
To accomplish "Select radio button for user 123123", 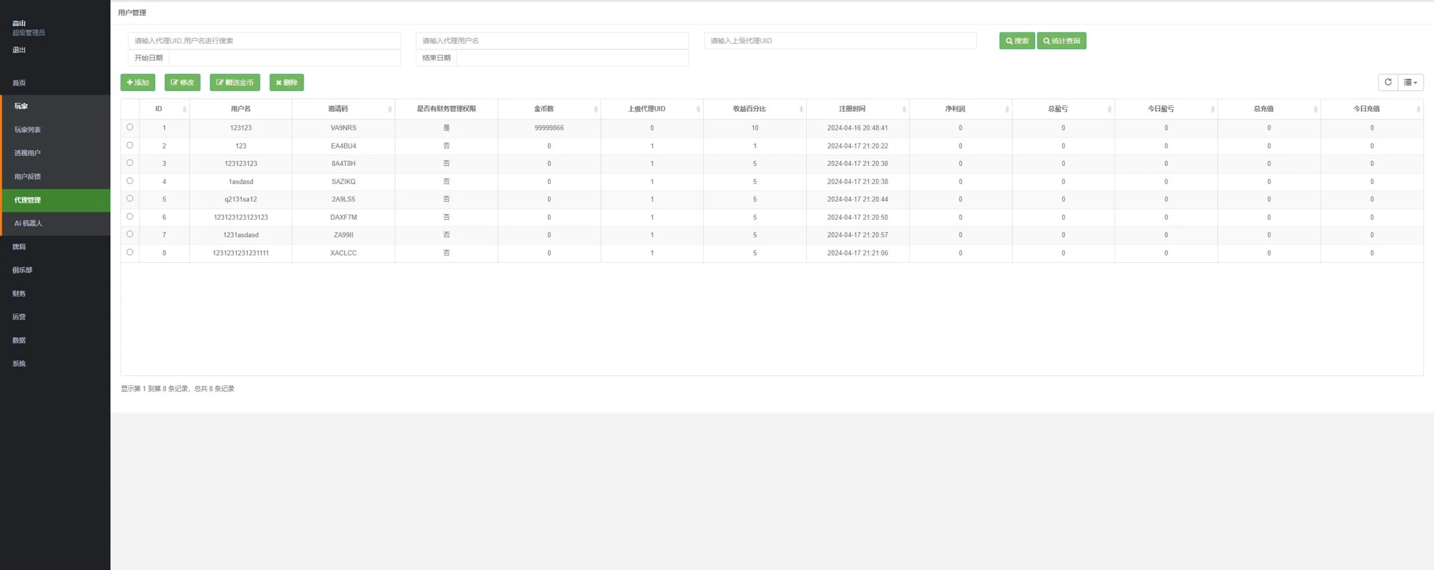I will pos(130,127).
